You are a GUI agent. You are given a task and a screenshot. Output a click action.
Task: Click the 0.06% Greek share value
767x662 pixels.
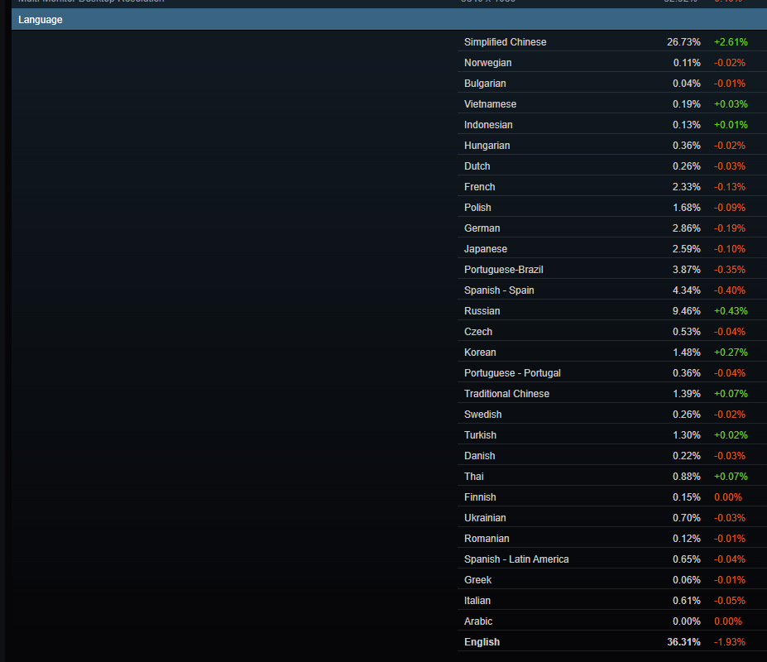686,580
